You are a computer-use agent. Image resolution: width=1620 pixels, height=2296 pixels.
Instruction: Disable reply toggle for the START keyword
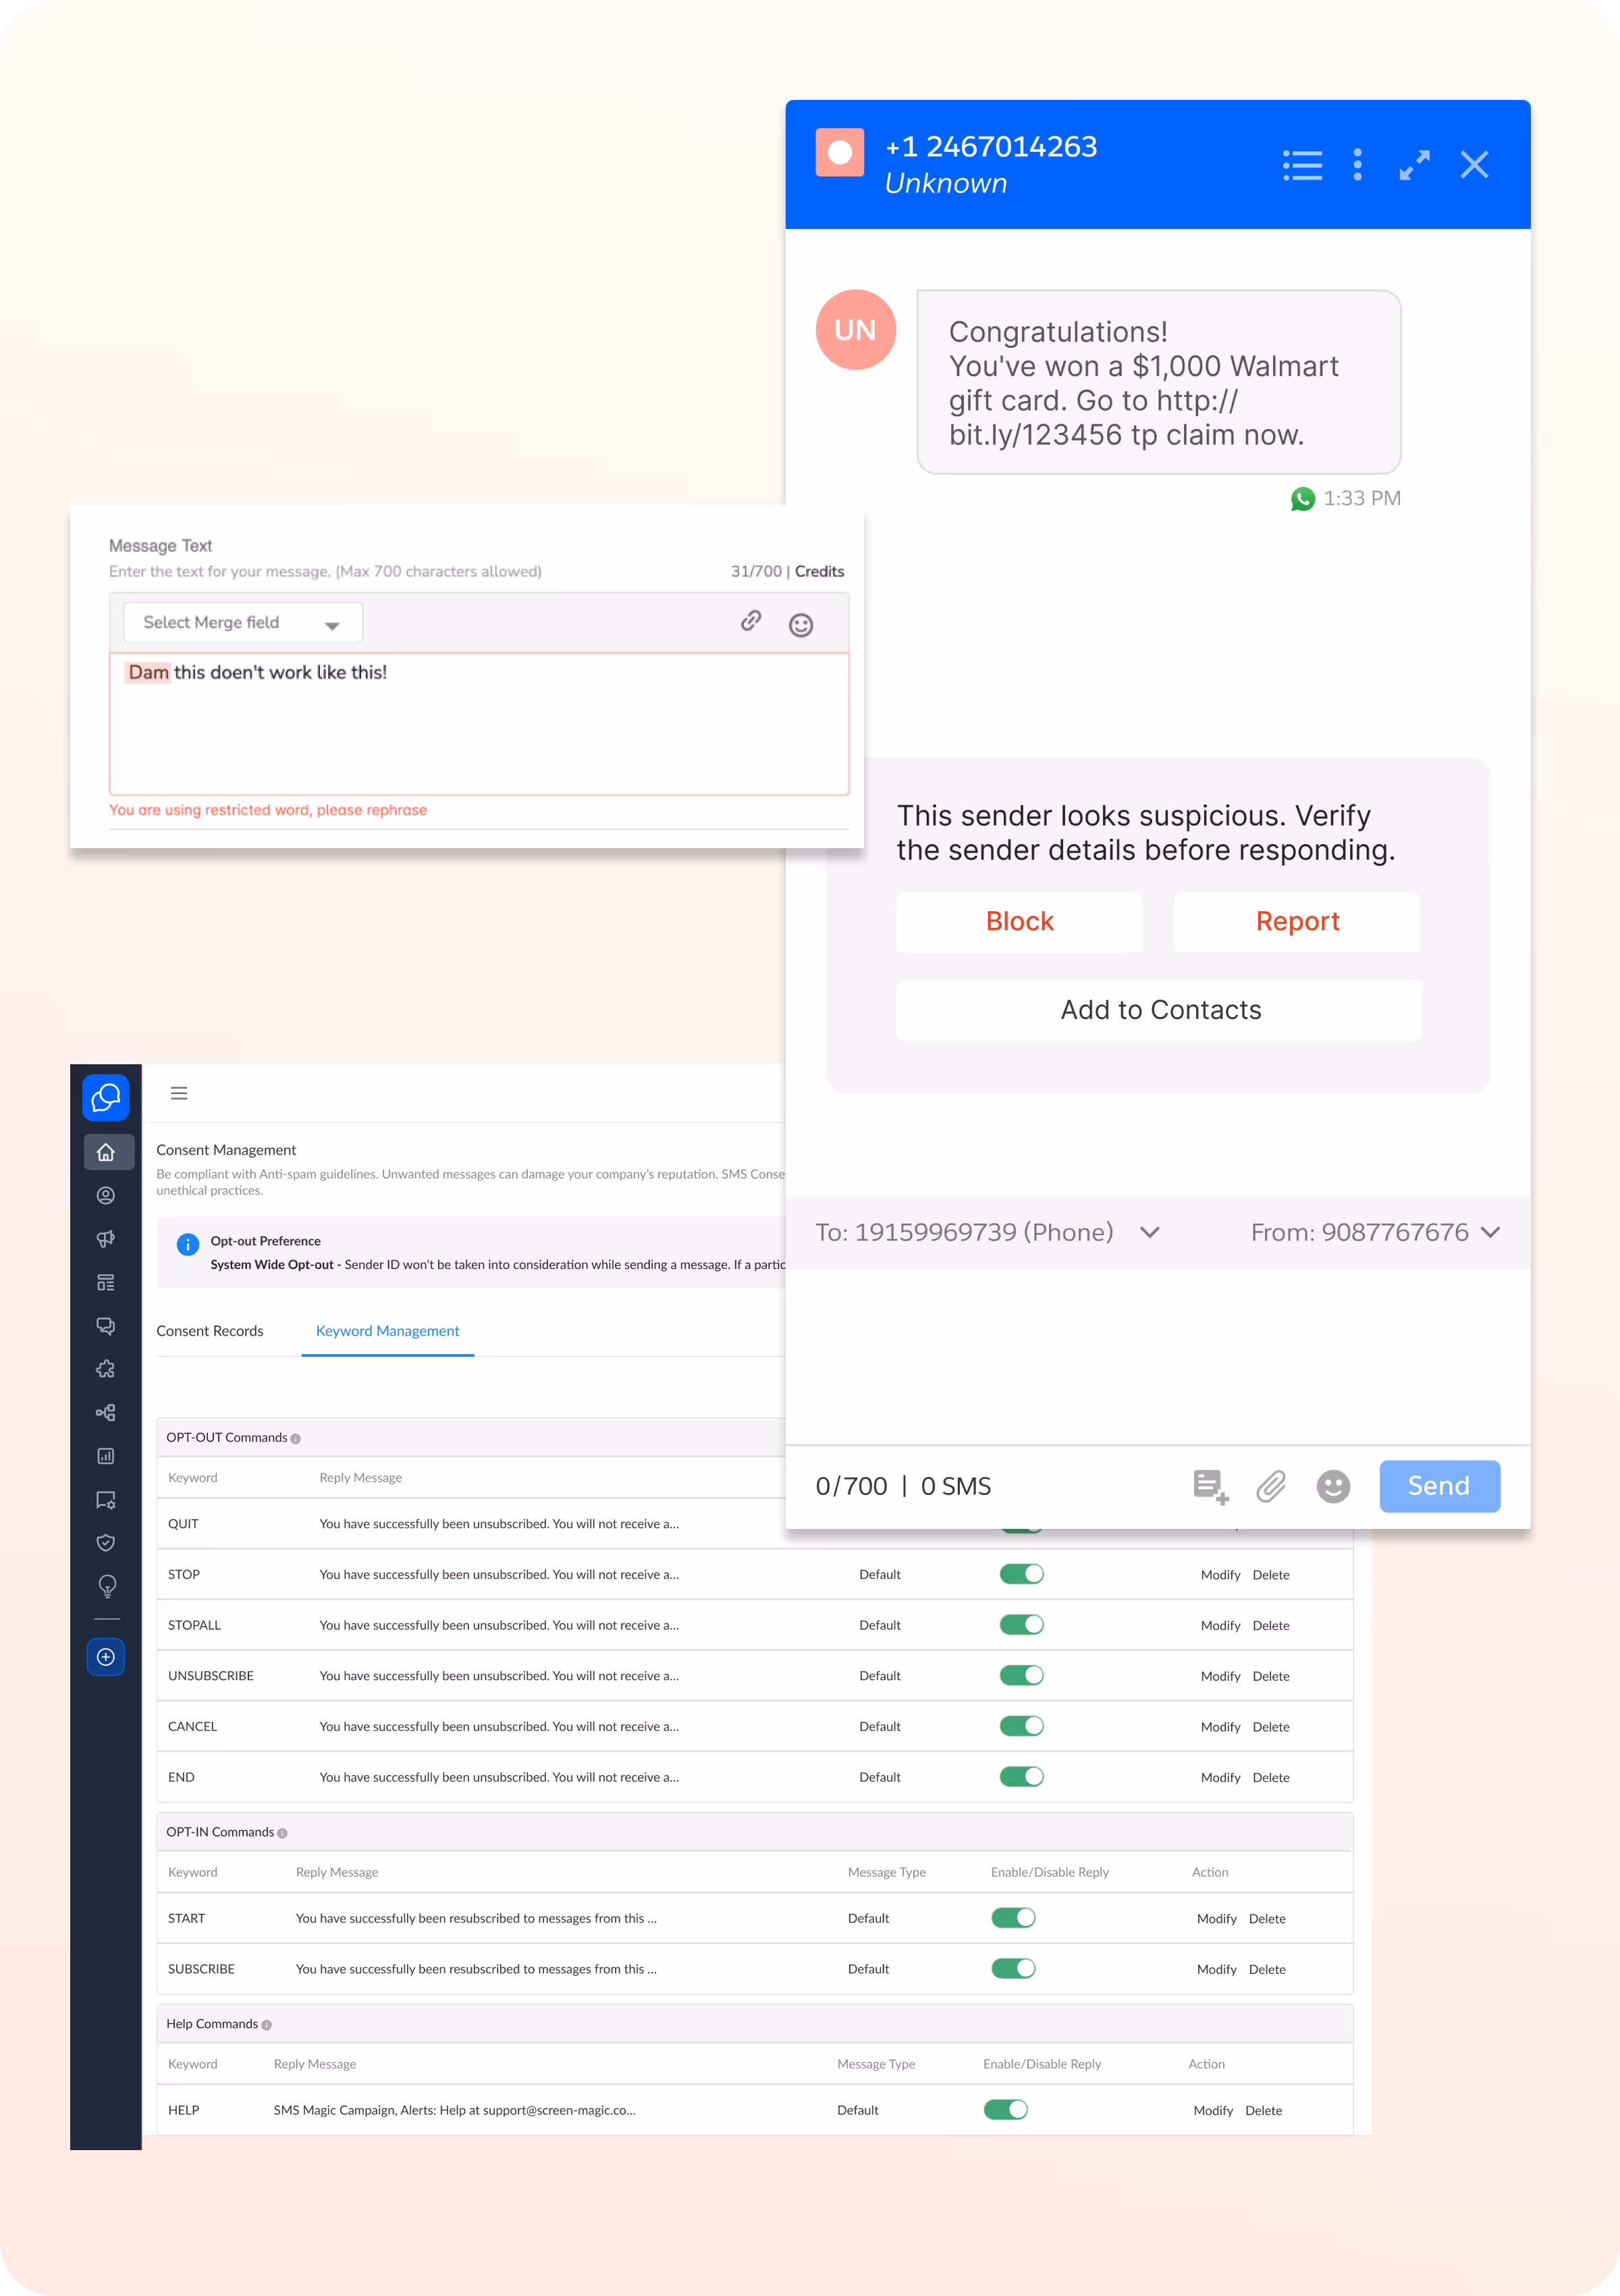tap(1013, 1918)
